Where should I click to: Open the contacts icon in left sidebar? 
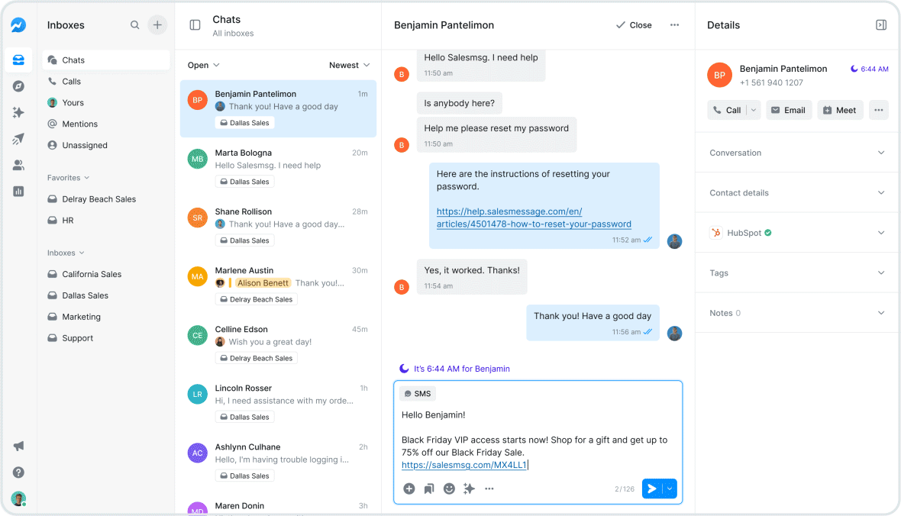[18, 165]
